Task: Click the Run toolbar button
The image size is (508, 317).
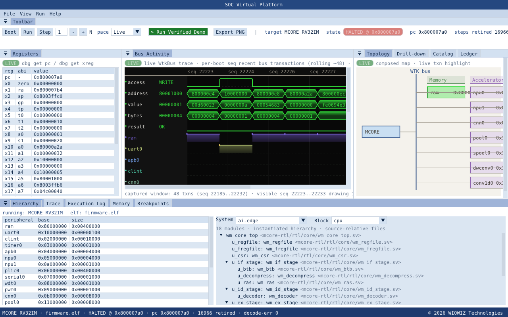Action: tap(28, 32)
